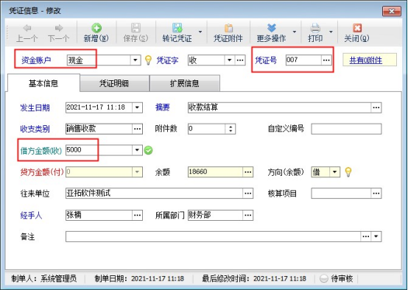
Task: Open the 共有0附件 link
Action: (x=365, y=60)
